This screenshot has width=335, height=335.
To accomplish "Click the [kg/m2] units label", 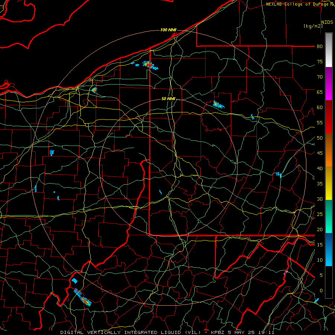I will [313, 26].
